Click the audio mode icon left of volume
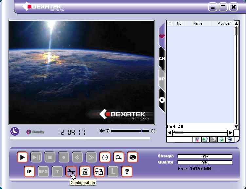 point(104,131)
